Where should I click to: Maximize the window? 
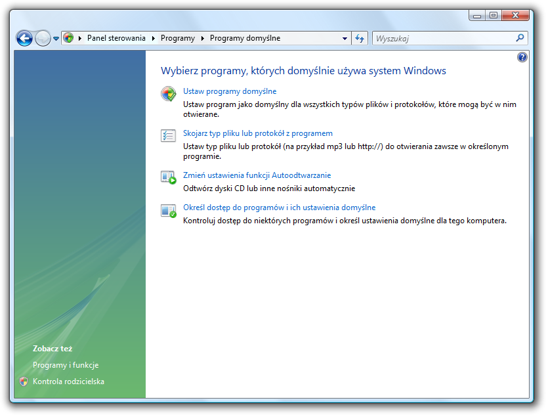click(493, 16)
